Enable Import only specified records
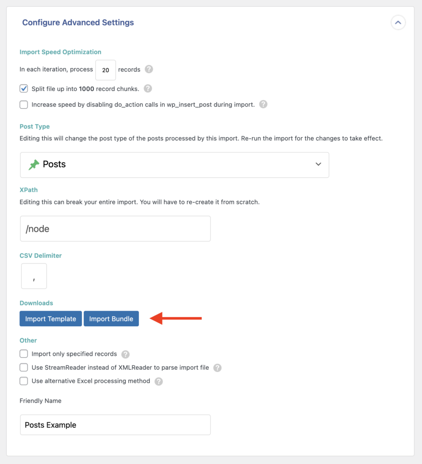The width and height of the screenshot is (422, 464). pos(24,354)
